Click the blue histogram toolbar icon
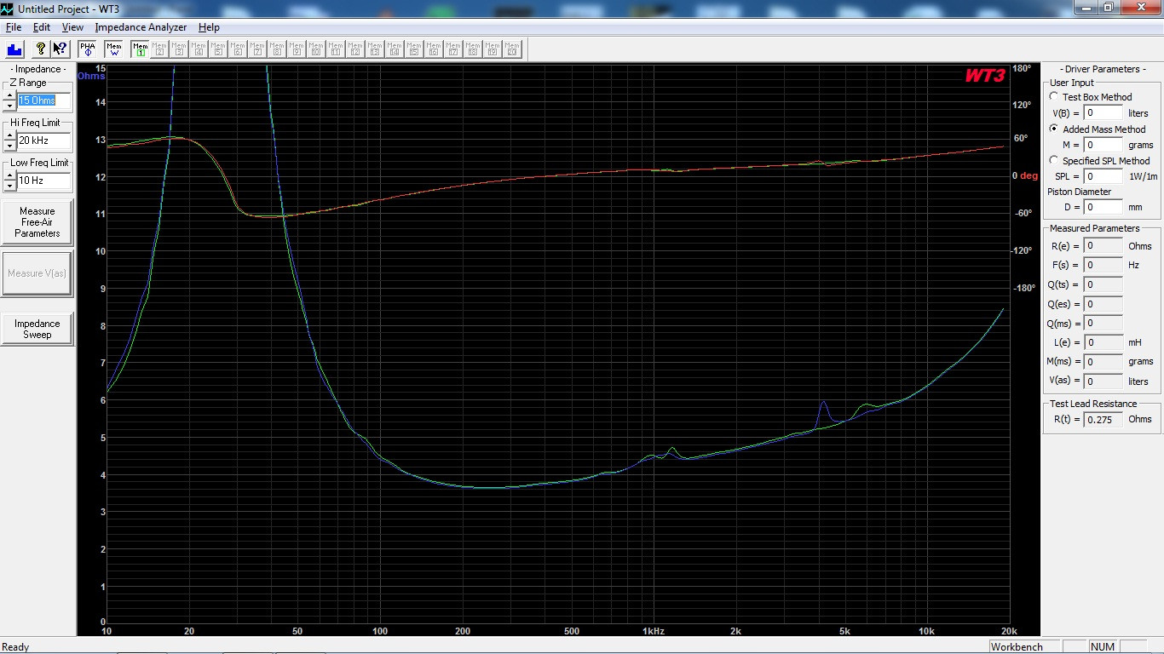This screenshot has width=1164, height=654. pyautogui.click(x=15, y=49)
